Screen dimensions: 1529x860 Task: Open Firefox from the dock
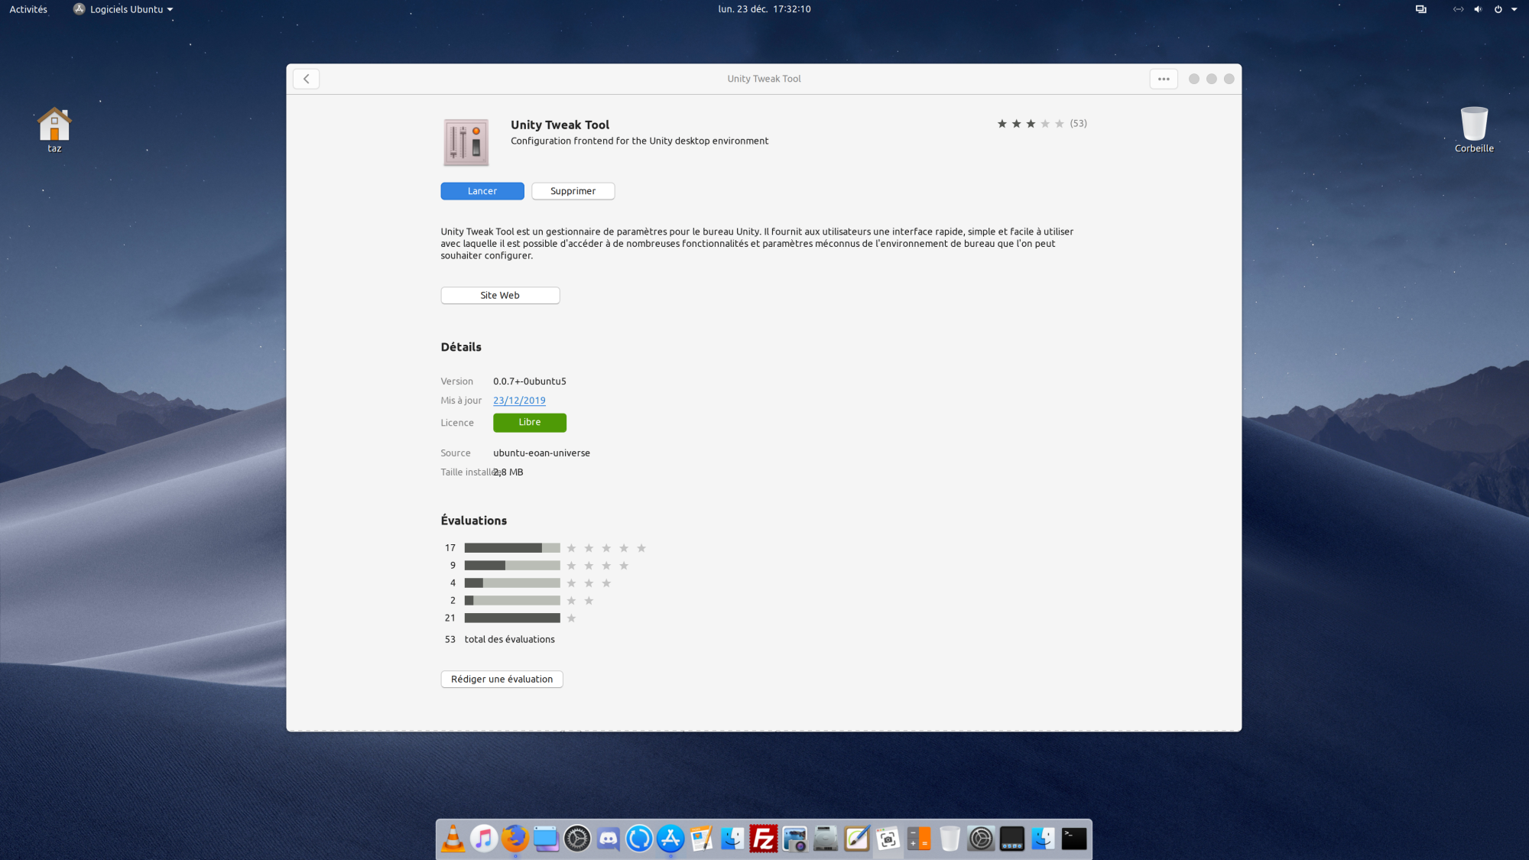pos(515,839)
